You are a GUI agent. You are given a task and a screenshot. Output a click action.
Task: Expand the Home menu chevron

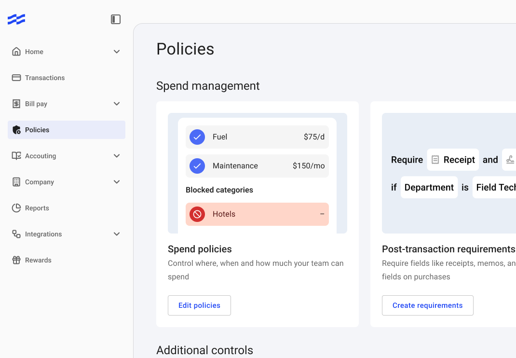pos(117,52)
